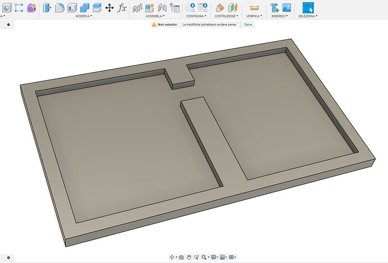The image size is (388, 263).
Task: Open the CONFIGURA dropdown menu
Action: click(x=196, y=16)
